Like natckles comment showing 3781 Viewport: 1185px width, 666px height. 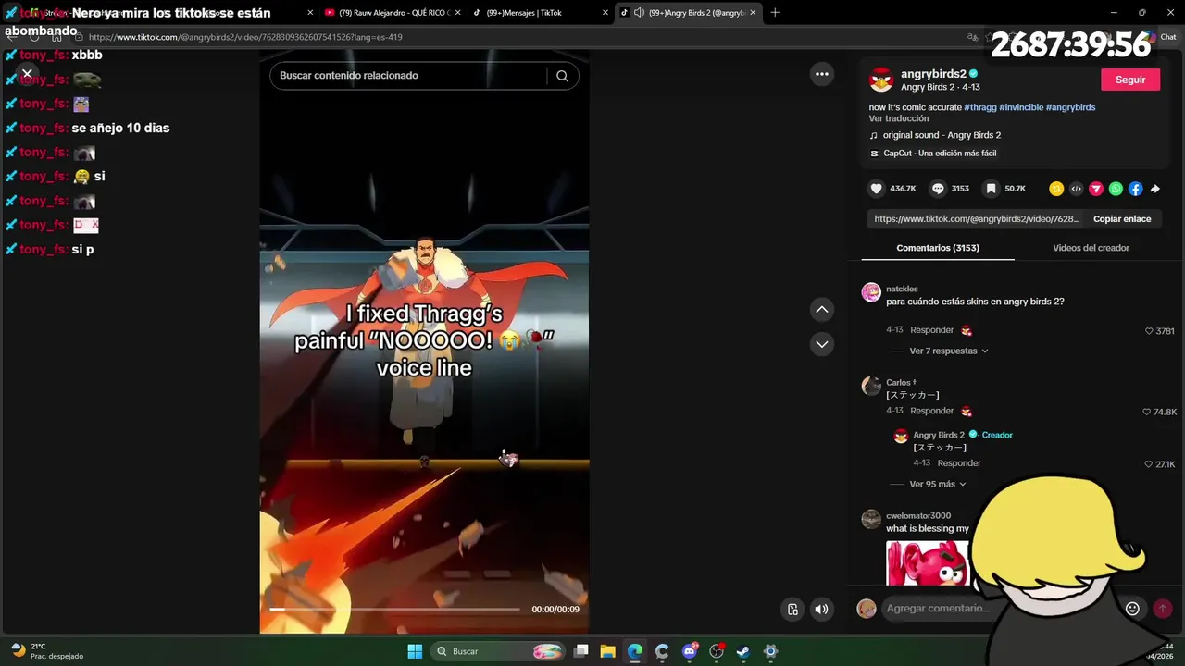1149,331
